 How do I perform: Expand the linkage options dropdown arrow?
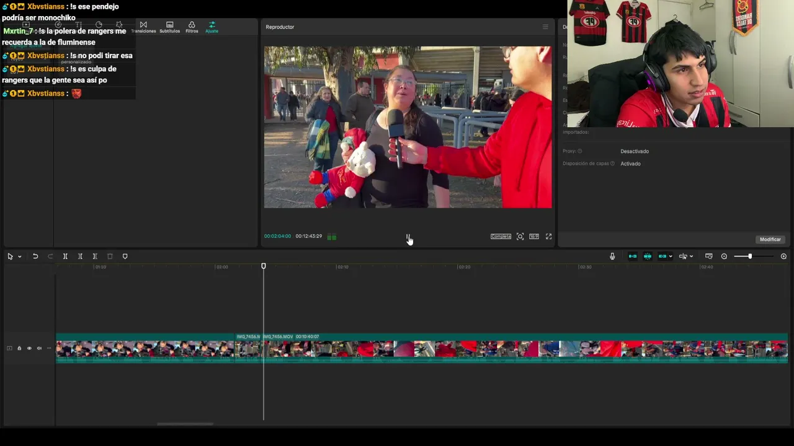coord(671,256)
